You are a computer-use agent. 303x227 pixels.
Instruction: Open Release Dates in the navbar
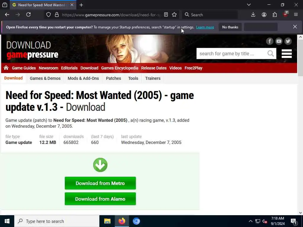[x=154, y=68]
